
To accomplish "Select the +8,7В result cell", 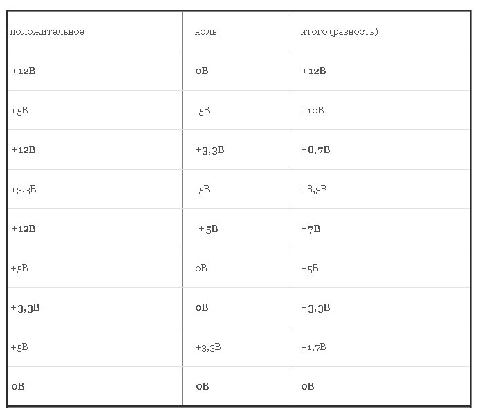I will (315, 149).
